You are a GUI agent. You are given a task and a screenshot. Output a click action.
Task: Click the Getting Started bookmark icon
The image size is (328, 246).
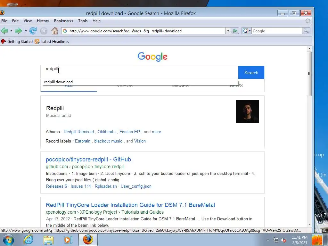pyautogui.click(x=3, y=41)
